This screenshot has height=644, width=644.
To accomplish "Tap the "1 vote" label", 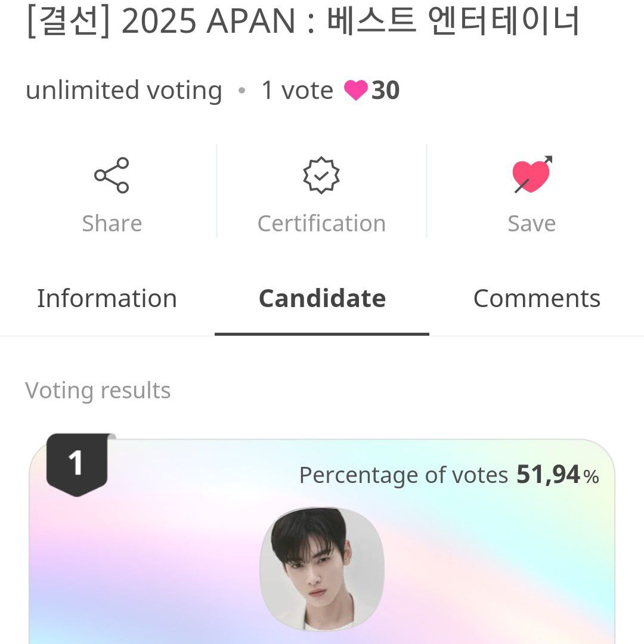I will 297,91.
